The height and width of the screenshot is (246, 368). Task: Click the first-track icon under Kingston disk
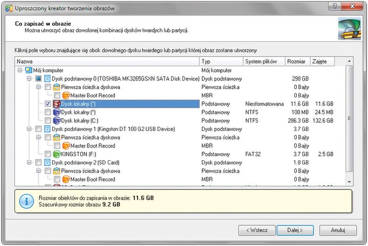coord(56,137)
